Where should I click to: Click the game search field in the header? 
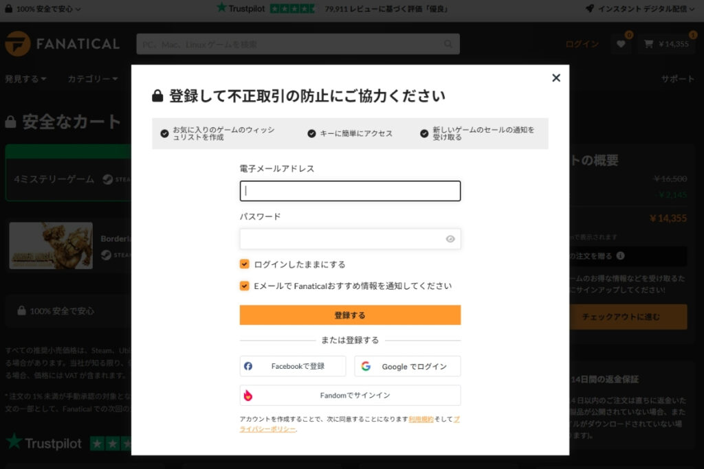point(298,44)
